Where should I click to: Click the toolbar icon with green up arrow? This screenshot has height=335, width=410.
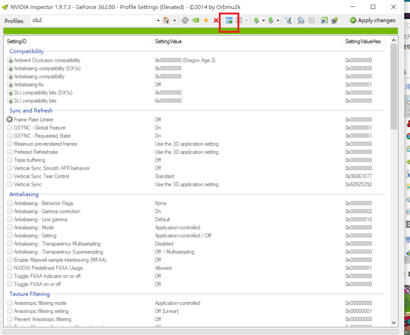tap(335, 20)
